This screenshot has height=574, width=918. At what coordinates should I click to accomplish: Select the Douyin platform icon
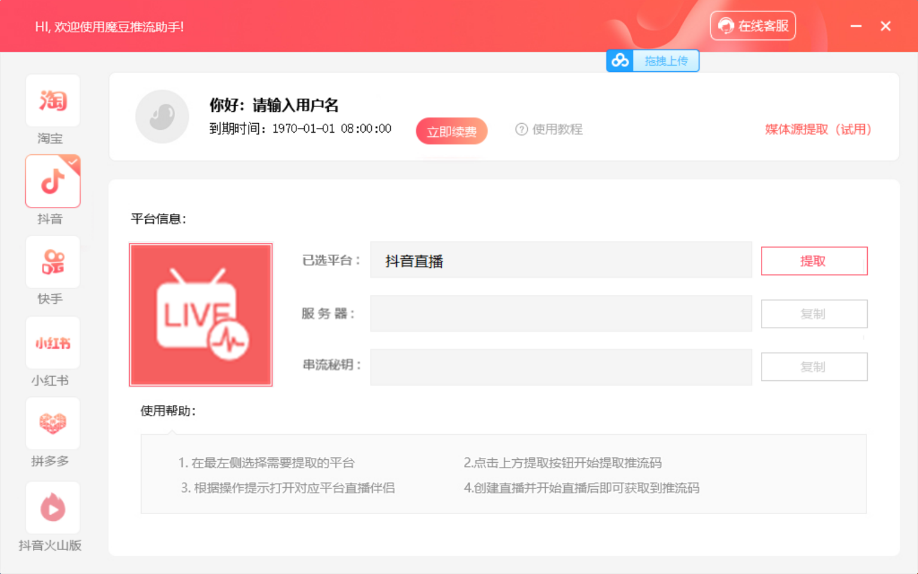[x=53, y=181]
